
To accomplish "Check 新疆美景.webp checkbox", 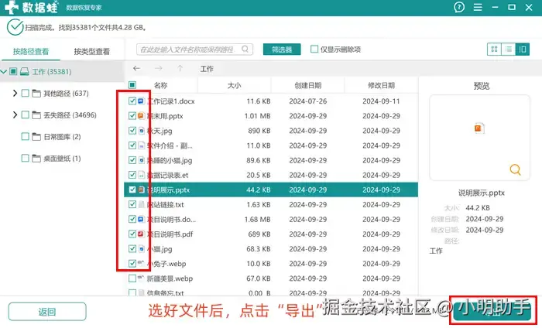I will (132, 278).
